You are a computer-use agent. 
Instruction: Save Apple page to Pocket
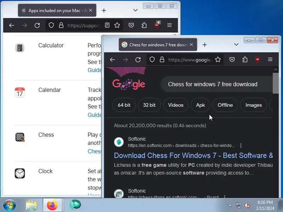131,25
